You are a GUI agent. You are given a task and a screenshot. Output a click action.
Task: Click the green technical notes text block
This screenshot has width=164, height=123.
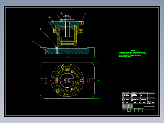pyautogui.click(x=133, y=54)
